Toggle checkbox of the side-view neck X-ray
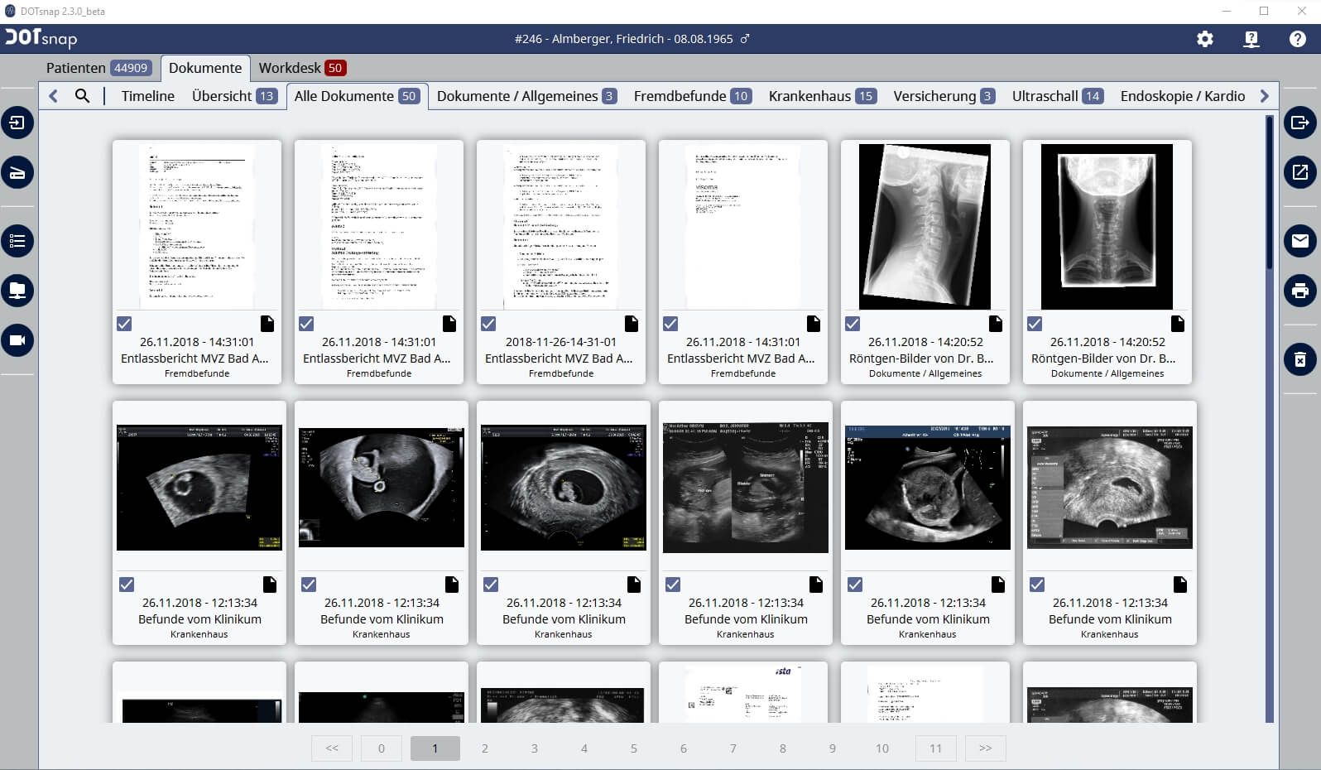This screenshot has height=770, width=1321. click(853, 324)
